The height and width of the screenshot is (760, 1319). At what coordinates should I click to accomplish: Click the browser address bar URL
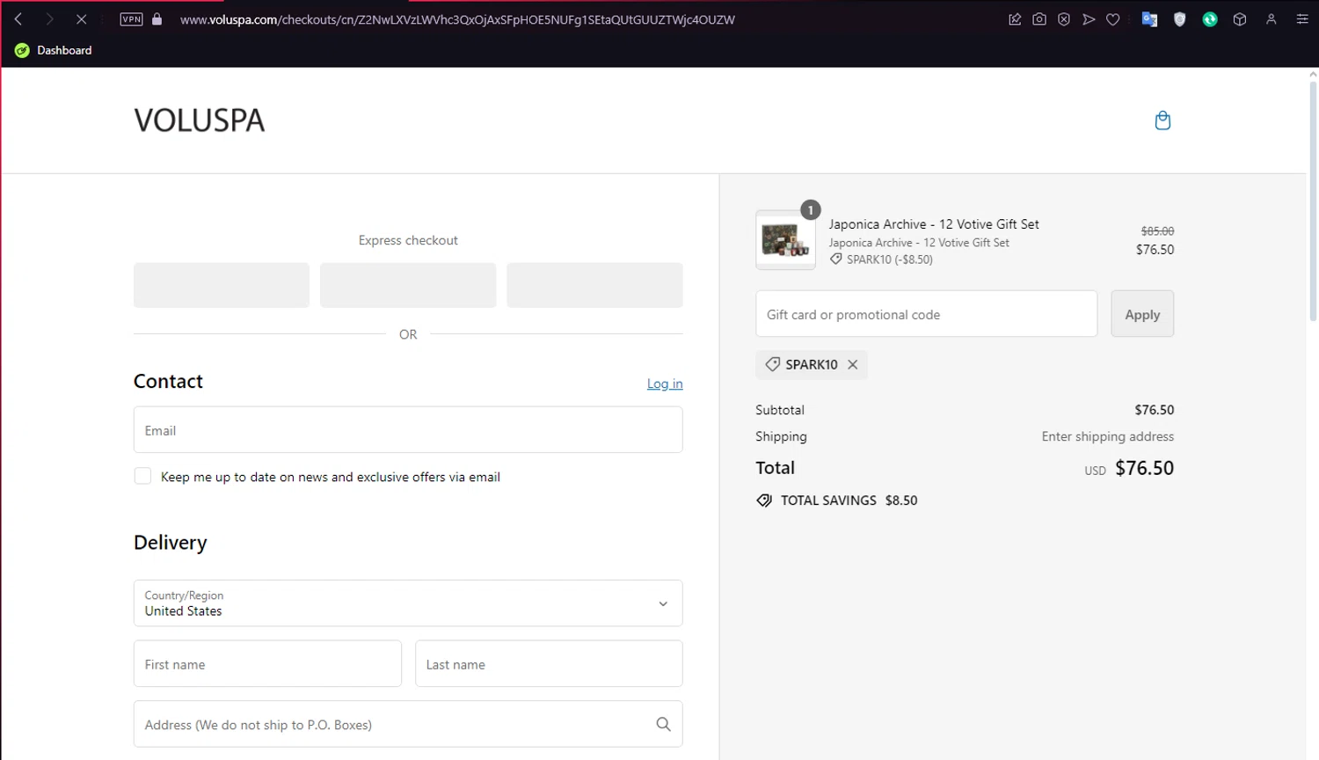[x=457, y=19]
